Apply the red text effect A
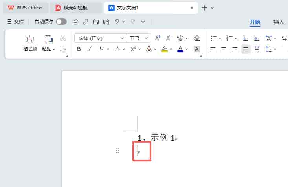288x187 pixels. pyautogui.click(x=149, y=49)
